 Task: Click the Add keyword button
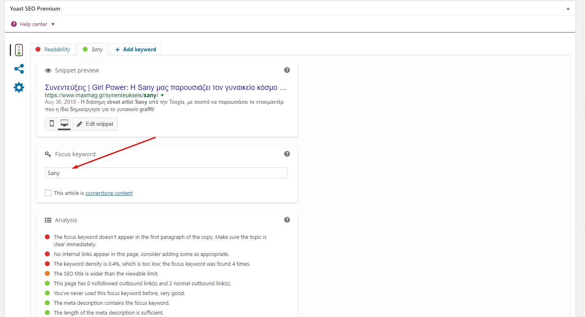[x=136, y=50]
